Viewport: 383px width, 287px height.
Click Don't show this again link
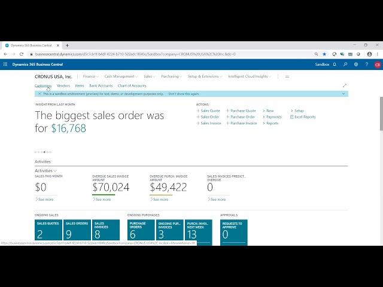[184, 94]
